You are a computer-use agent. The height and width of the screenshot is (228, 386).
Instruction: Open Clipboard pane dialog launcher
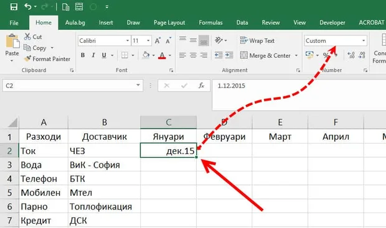point(72,70)
